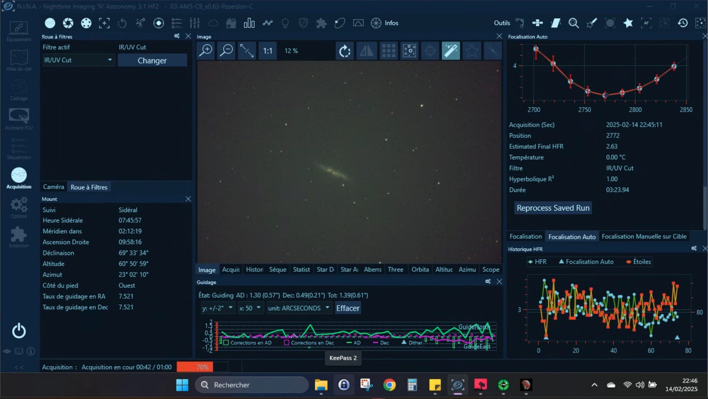Toggle the crosshair overlay icon
This screenshot has height=399, width=708.
click(430, 51)
